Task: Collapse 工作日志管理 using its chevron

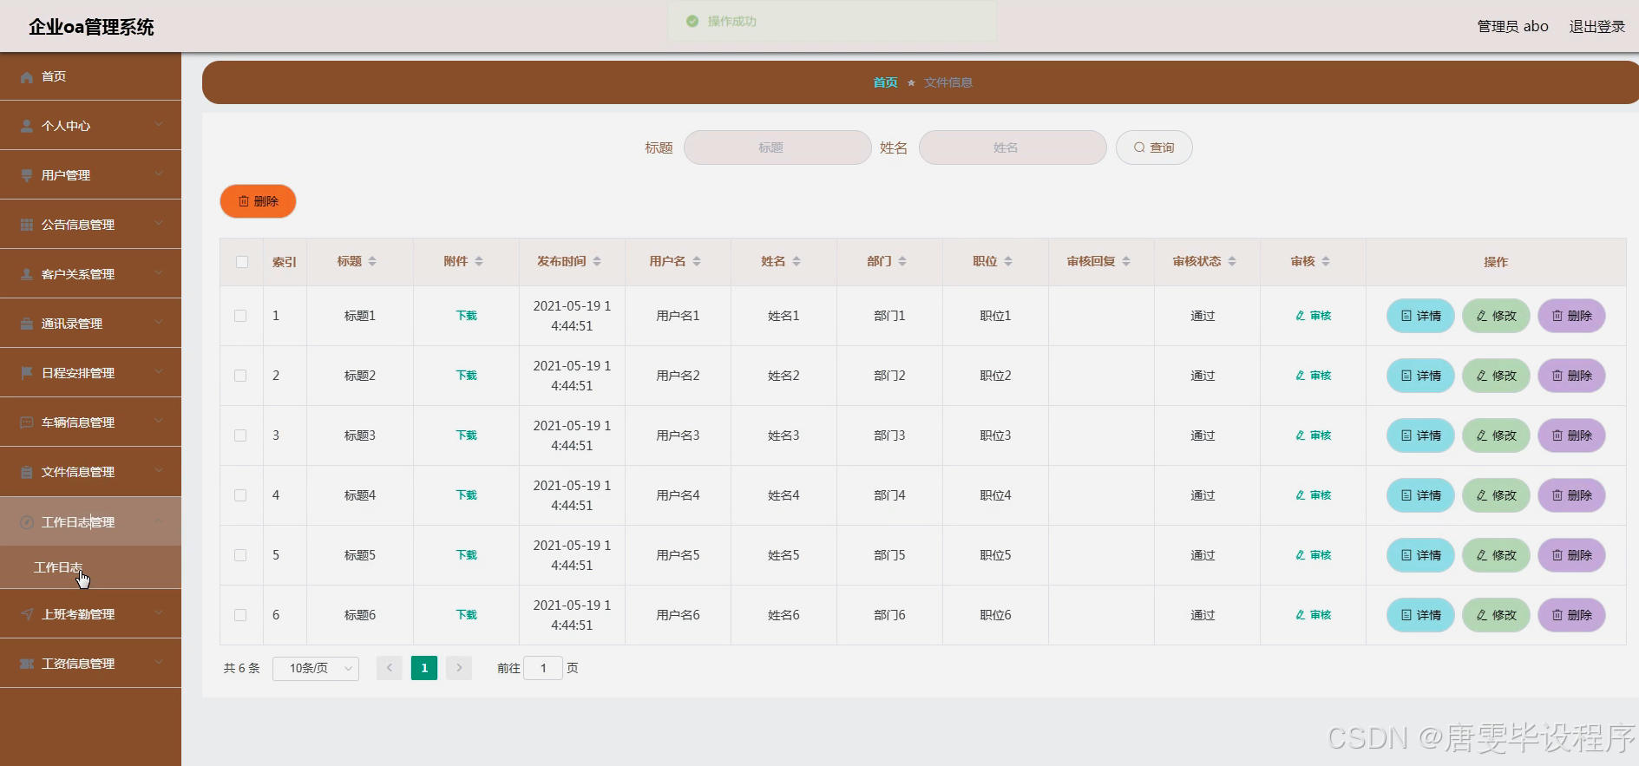Action: (x=159, y=521)
